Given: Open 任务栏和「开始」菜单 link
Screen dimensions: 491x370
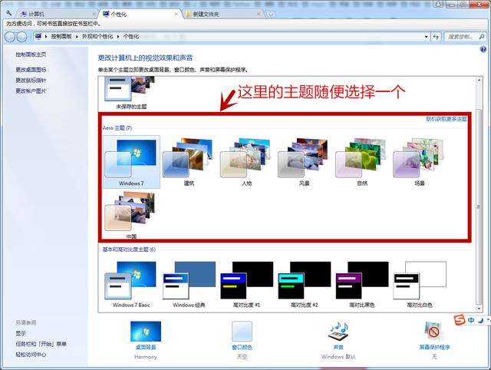Looking at the screenshot, I should [x=41, y=344].
